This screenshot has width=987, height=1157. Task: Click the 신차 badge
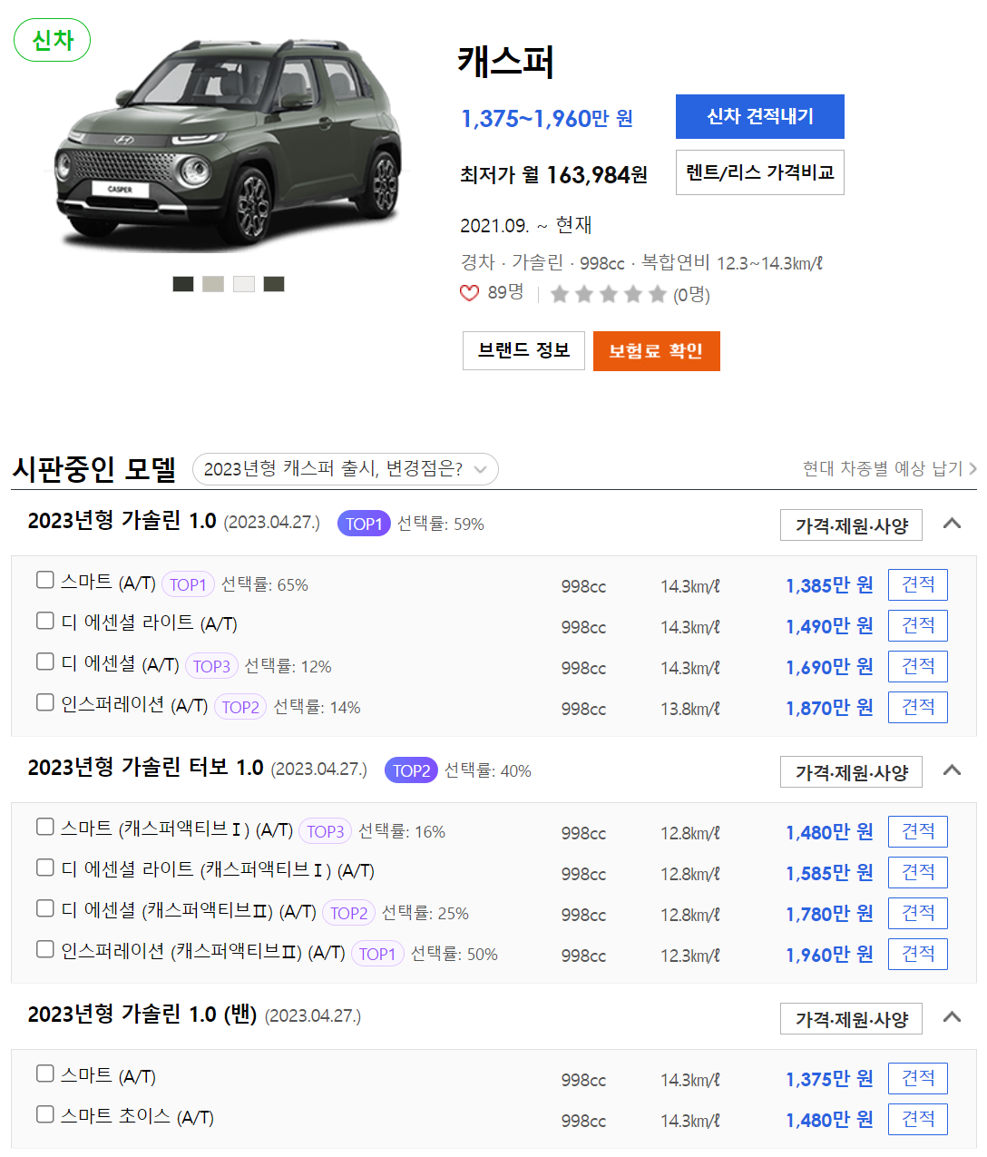click(53, 40)
